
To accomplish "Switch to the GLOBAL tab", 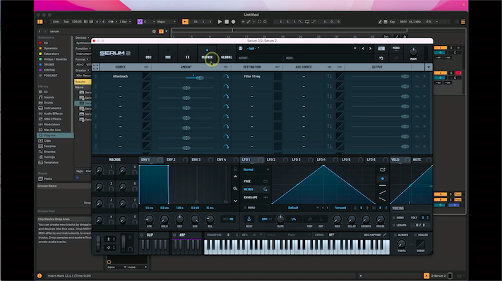I will pos(227,57).
